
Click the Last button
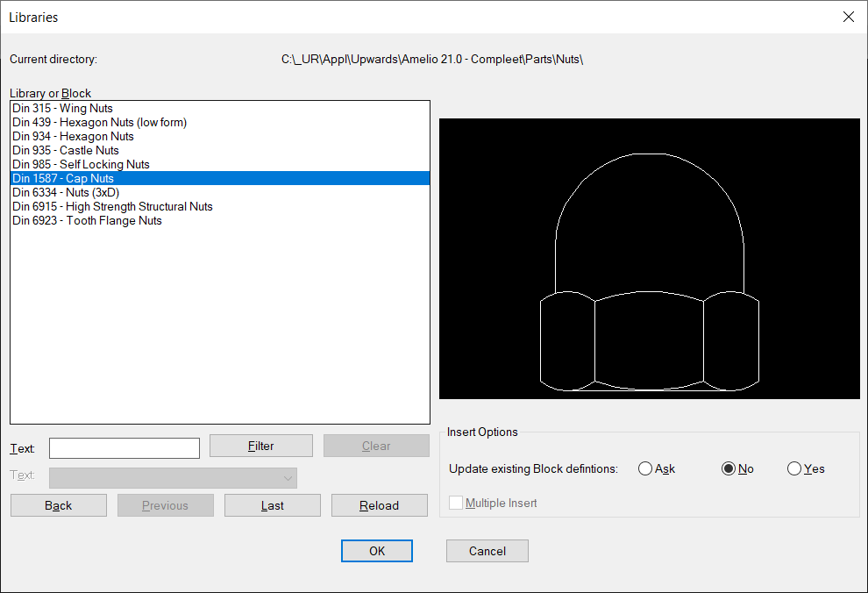click(273, 505)
